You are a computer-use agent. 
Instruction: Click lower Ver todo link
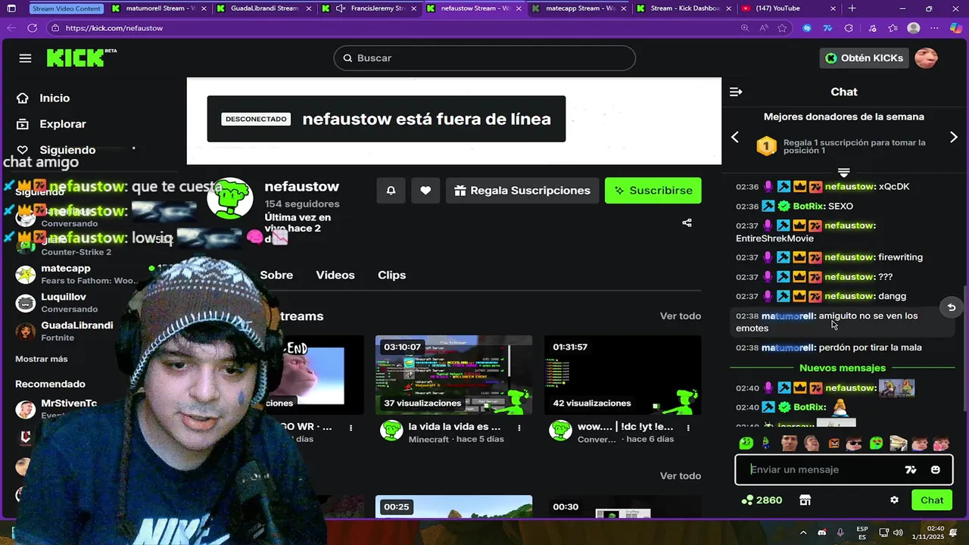click(x=681, y=476)
